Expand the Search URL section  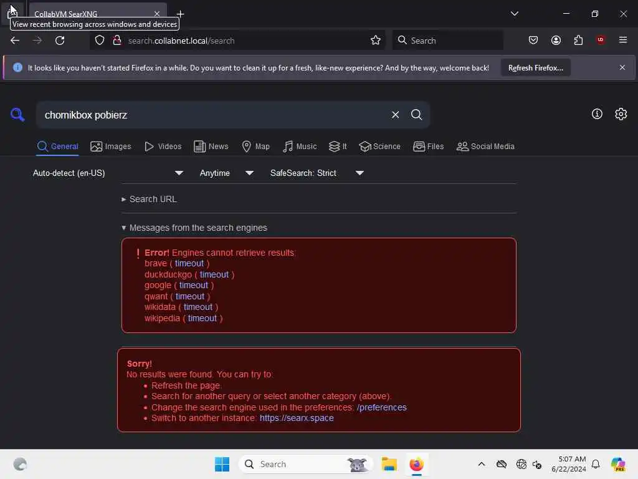[x=150, y=199]
